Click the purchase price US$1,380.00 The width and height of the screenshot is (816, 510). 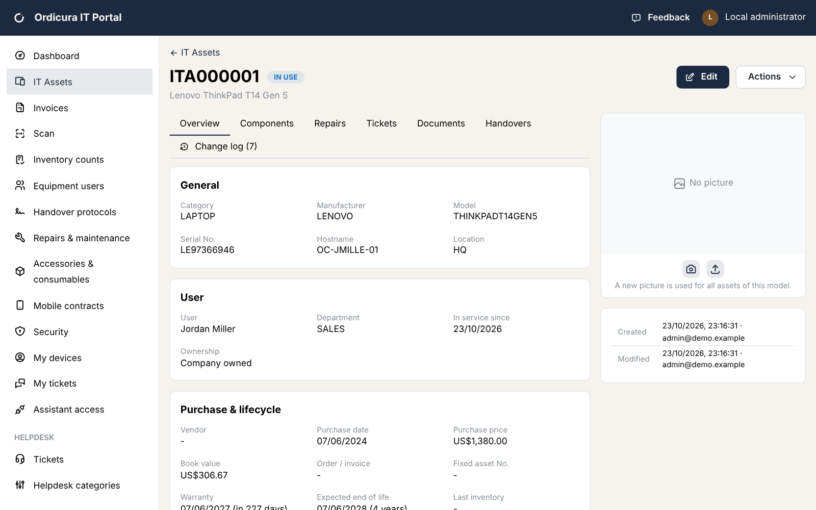point(480,441)
